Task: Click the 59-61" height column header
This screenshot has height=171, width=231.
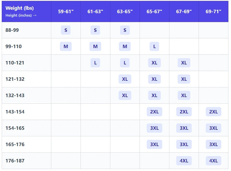Action: [66, 11]
